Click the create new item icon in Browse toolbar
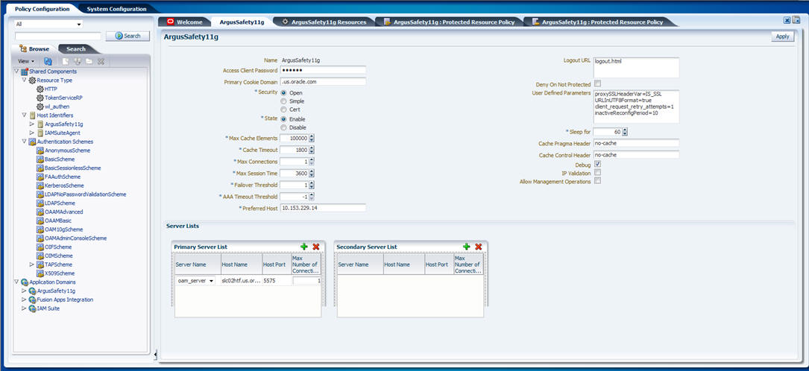Viewport: 809px width, 371px height. (x=66, y=61)
